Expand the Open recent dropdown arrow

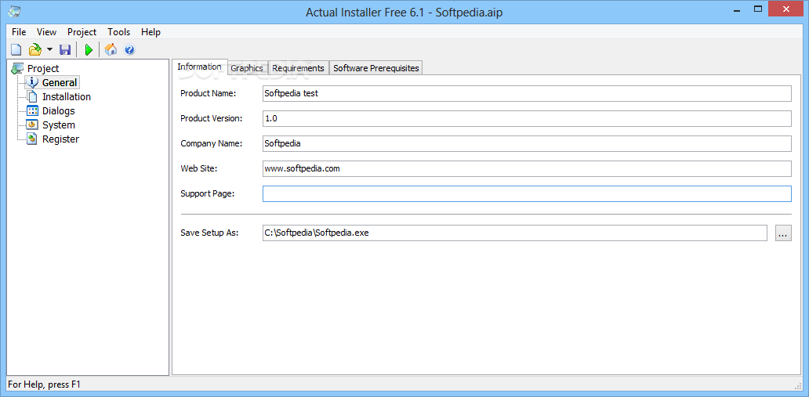(49, 50)
